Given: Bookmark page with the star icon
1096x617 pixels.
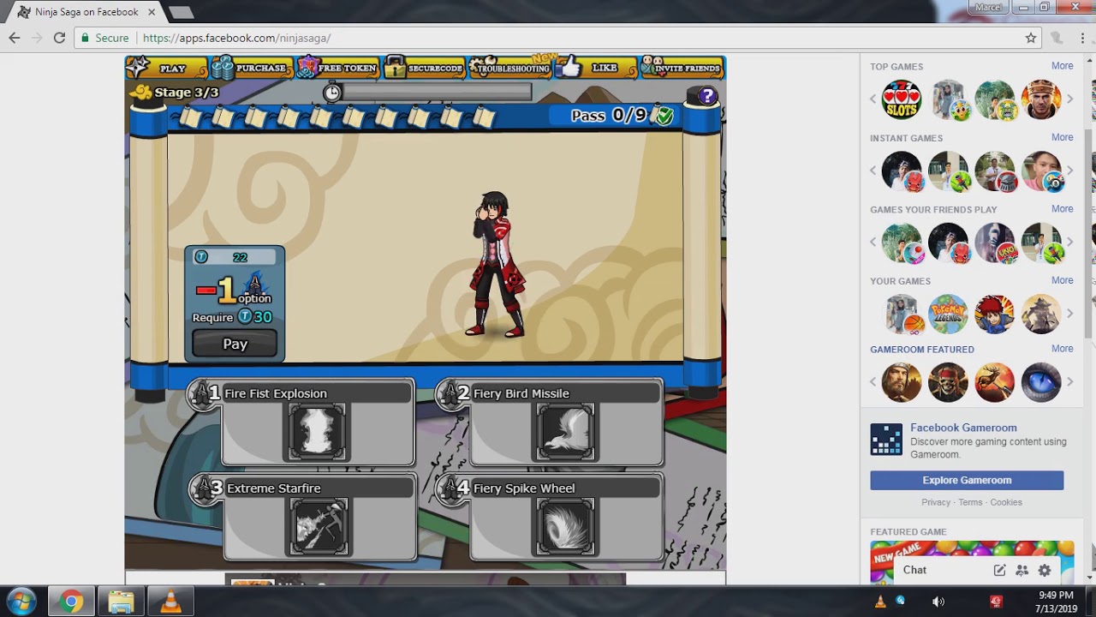Looking at the screenshot, I should (x=1031, y=38).
